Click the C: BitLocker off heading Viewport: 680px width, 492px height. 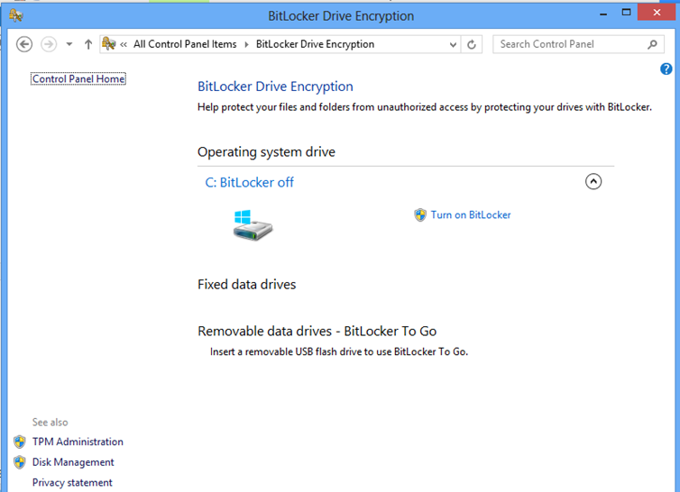pos(249,183)
